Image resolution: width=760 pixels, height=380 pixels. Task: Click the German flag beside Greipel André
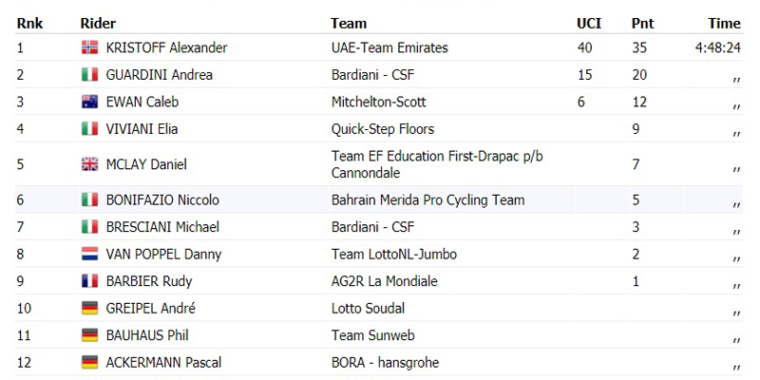(89, 308)
